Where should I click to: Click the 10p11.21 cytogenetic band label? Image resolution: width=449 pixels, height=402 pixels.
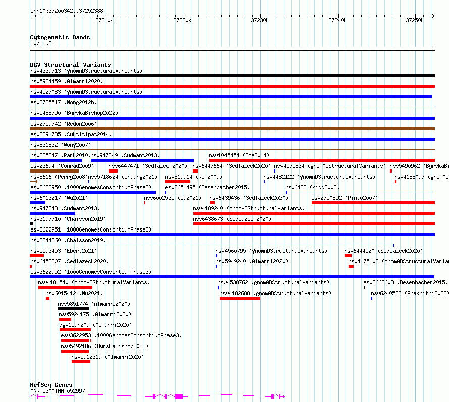click(x=42, y=43)
